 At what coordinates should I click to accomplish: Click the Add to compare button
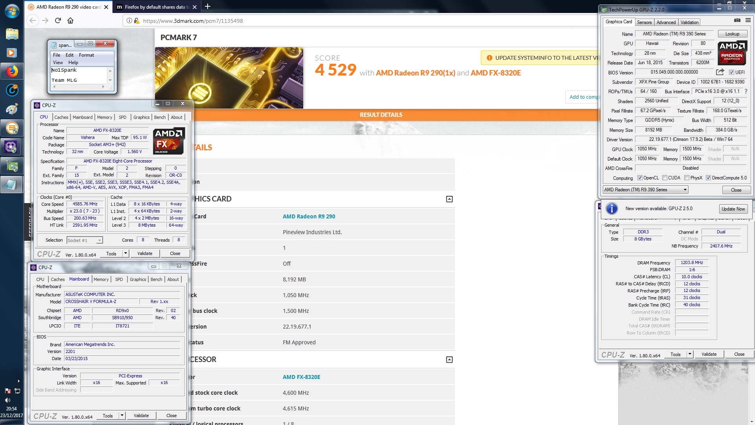[582, 97]
